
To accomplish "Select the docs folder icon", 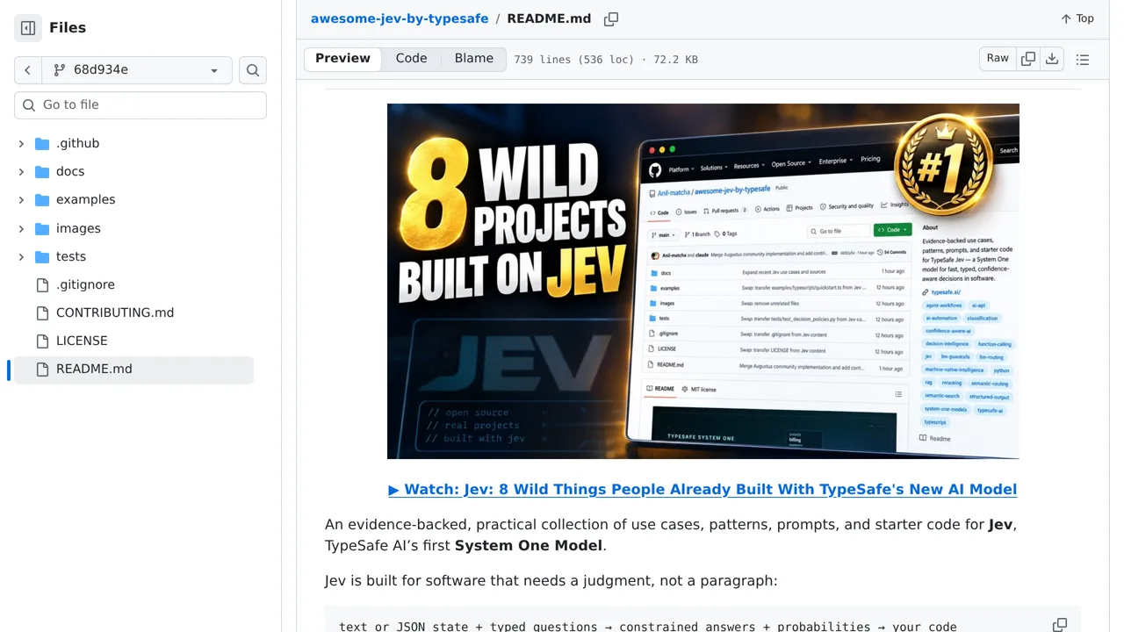I will point(42,172).
